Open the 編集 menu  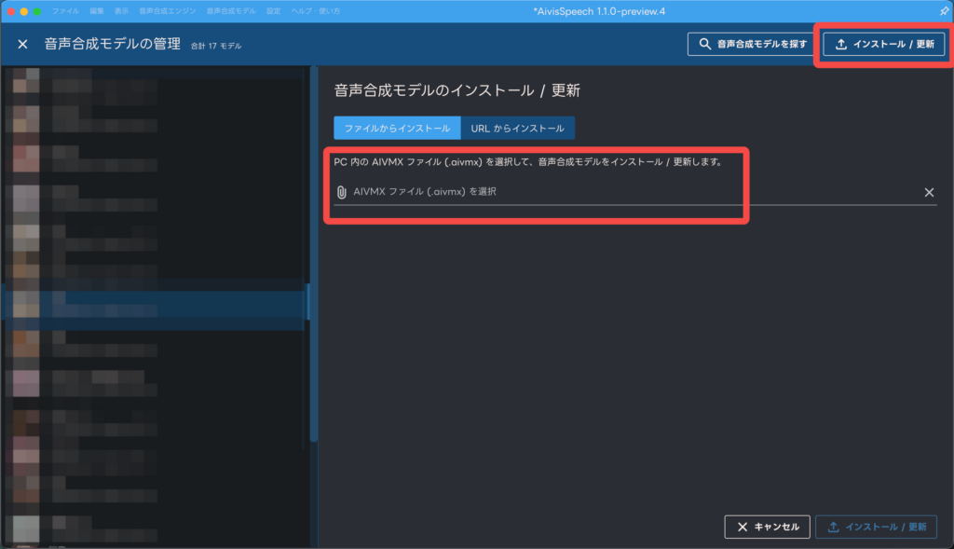98,9
